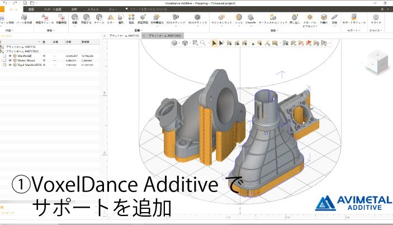Check the Motor Mount checkbox
The height and width of the screenshot is (225, 393).
tap(4, 60)
